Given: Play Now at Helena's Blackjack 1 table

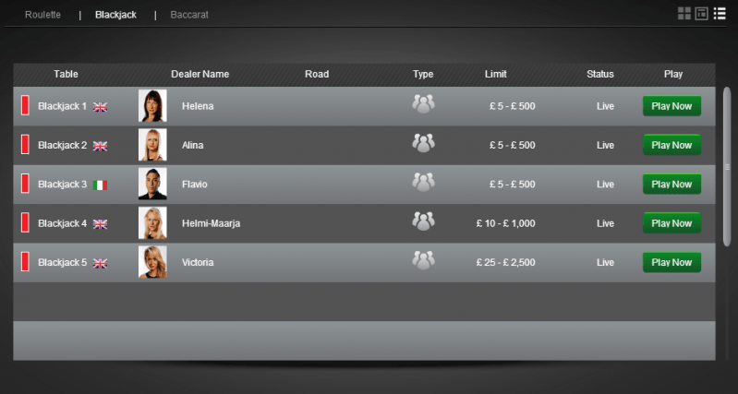Looking at the screenshot, I should pos(671,106).
